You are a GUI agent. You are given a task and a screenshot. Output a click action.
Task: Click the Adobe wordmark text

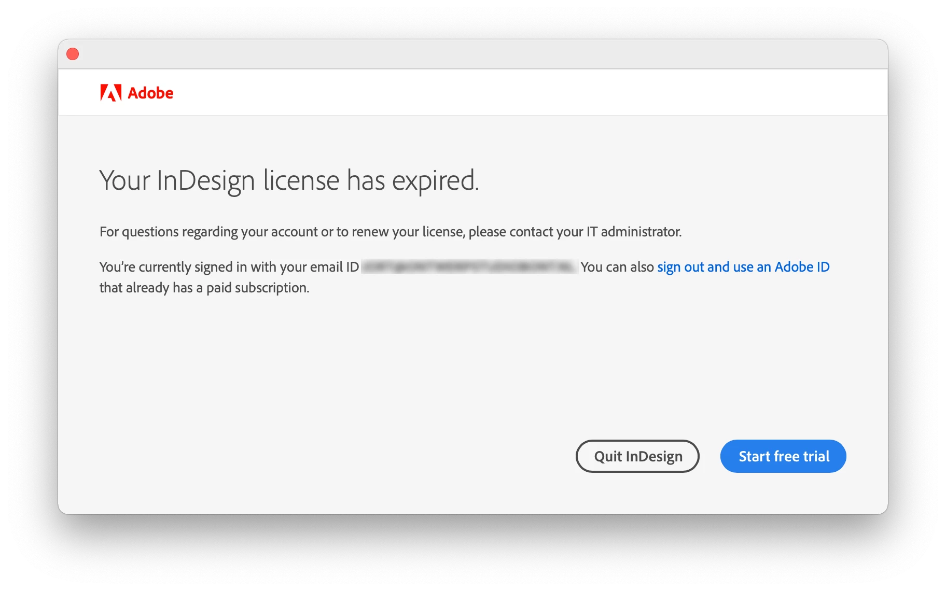(x=150, y=93)
